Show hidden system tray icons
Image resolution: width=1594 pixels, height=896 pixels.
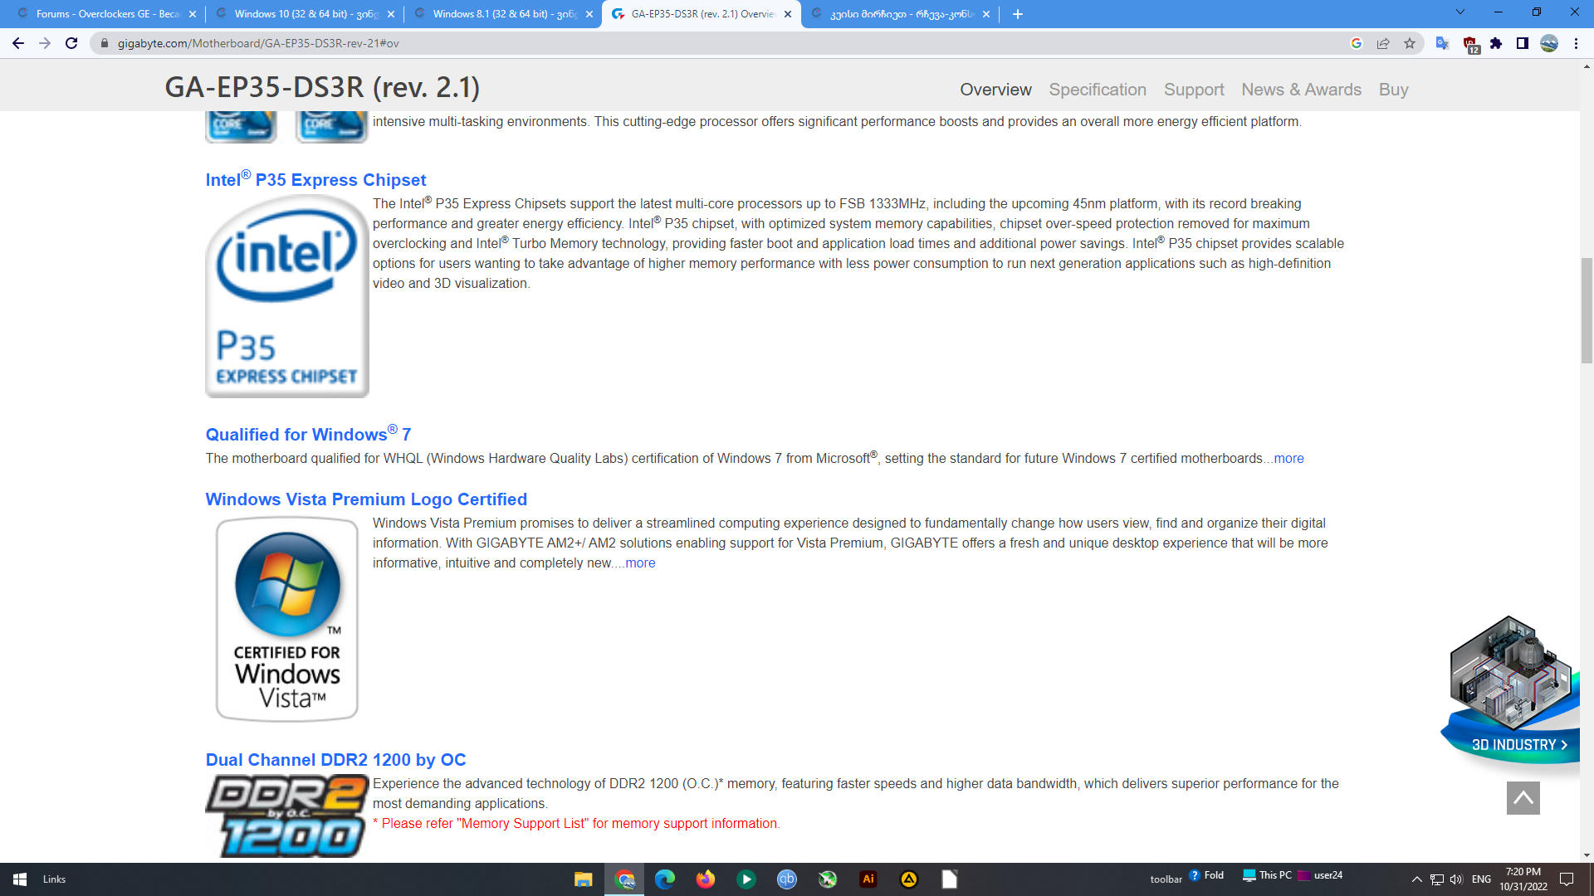[1417, 879]
